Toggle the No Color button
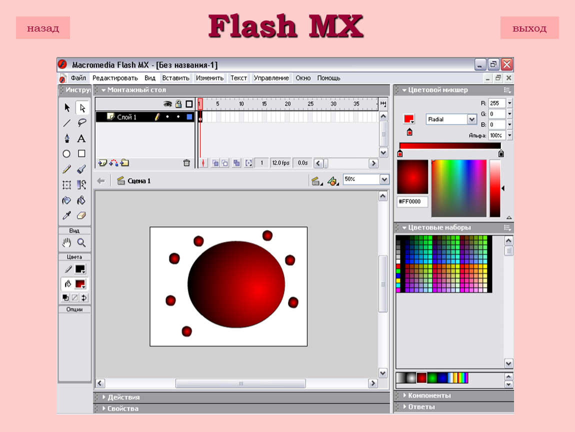575x432 pixels. 75,298
